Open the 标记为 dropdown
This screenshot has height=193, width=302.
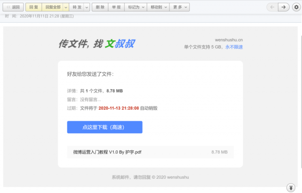click(x=136, y=7)
